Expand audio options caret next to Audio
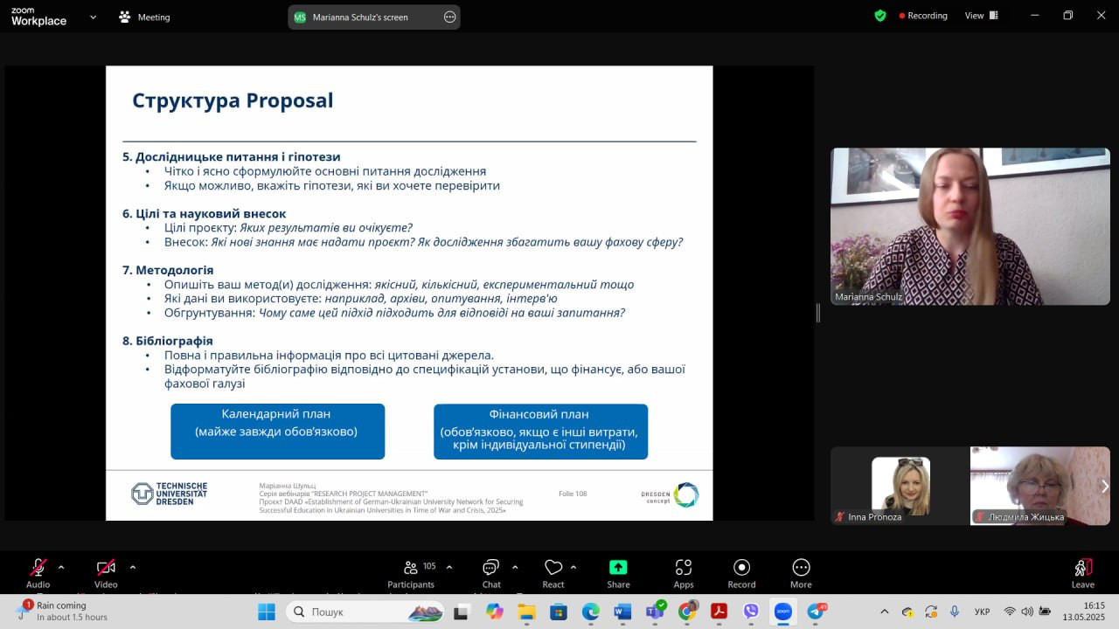 coord(61,567)
